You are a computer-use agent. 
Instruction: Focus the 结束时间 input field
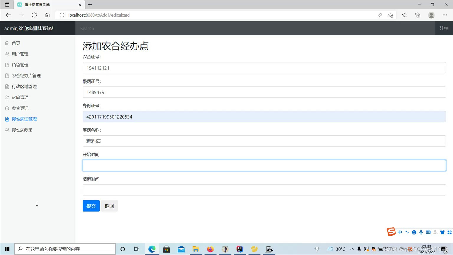point(264,190)
